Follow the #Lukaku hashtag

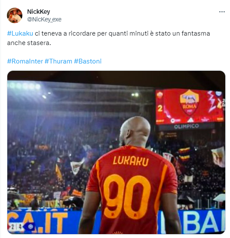point(20,33)
